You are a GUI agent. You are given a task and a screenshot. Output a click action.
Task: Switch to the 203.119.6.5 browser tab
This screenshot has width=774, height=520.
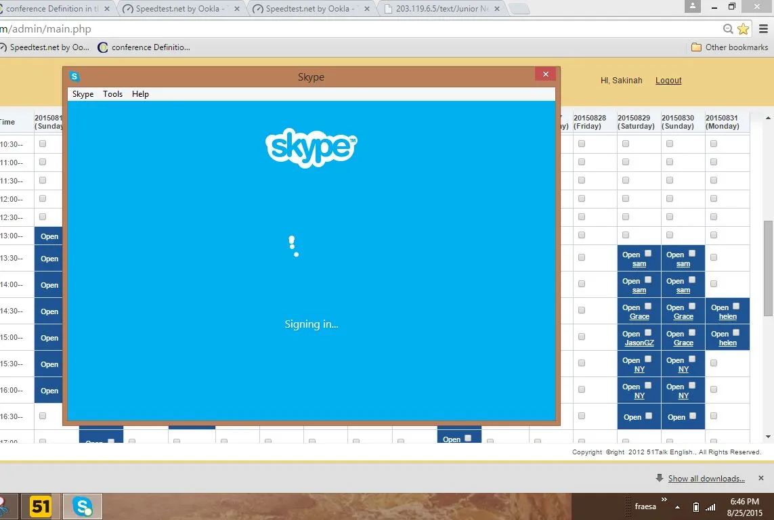tap(442, 9)
